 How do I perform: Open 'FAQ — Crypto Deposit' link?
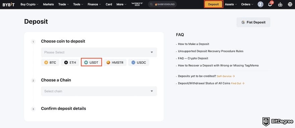[193, 58]
